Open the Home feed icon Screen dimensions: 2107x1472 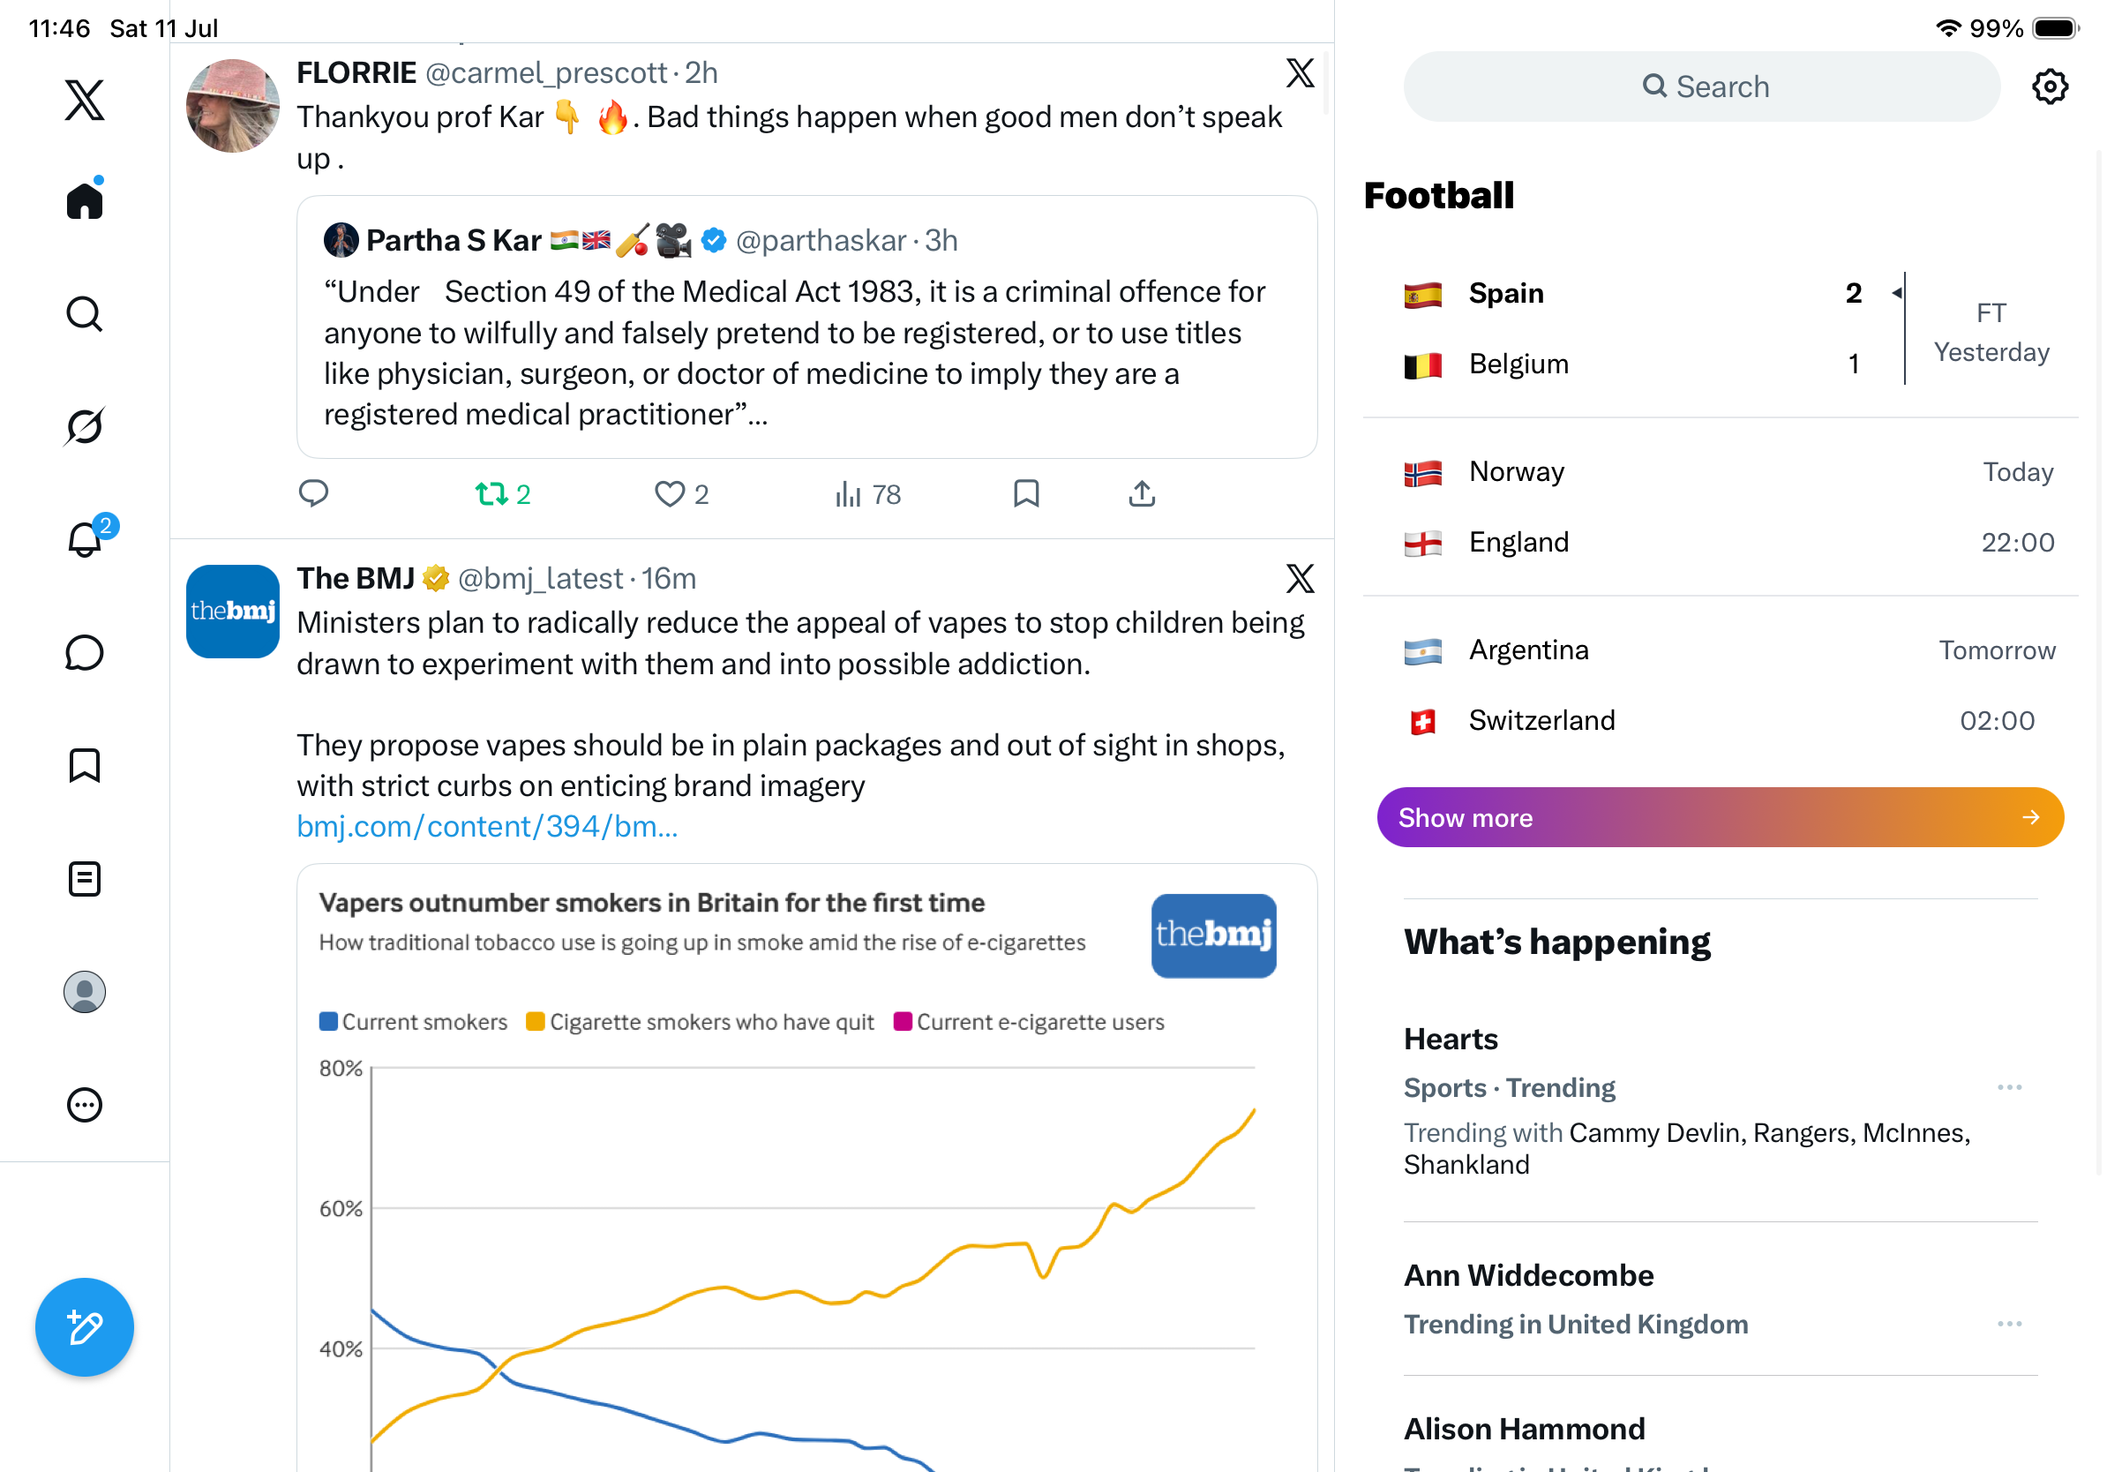(85, 200)
